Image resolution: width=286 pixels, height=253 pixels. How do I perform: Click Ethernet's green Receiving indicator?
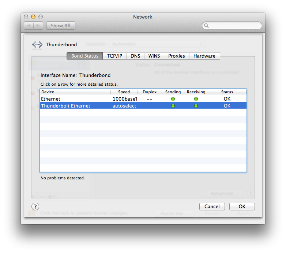click(x=196, y=99)
